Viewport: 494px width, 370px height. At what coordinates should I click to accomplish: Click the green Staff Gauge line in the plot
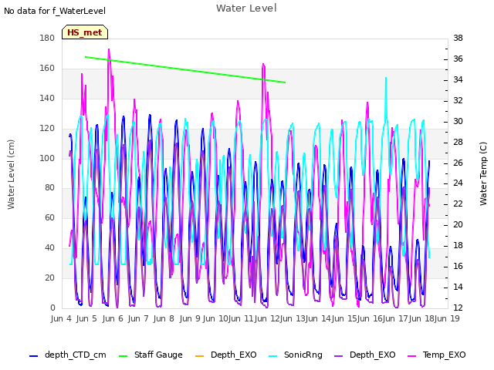pyautogui.click(x=185, y=70)
